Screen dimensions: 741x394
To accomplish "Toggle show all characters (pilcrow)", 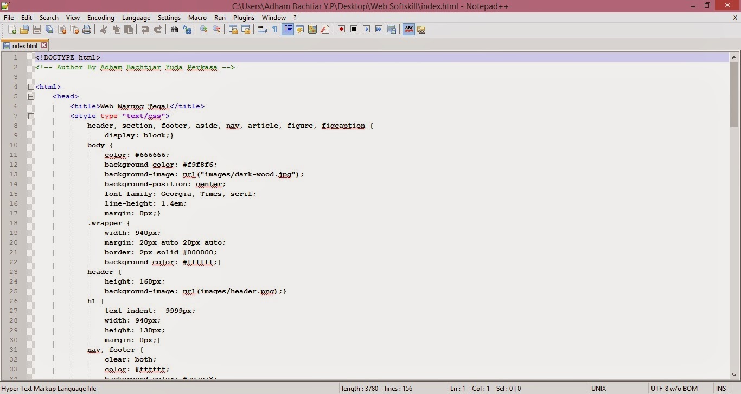I will (x=274, y=29).
